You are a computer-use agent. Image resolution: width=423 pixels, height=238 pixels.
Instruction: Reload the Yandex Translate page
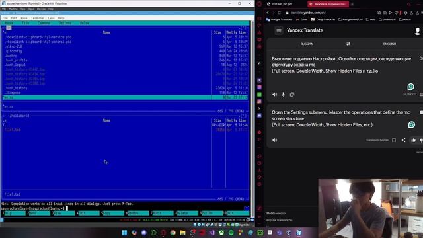pos(279,13)
